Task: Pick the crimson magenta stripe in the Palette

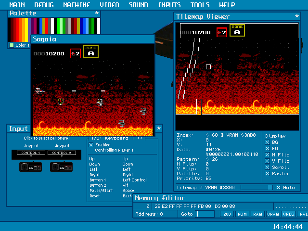Action: click(35, 26)
